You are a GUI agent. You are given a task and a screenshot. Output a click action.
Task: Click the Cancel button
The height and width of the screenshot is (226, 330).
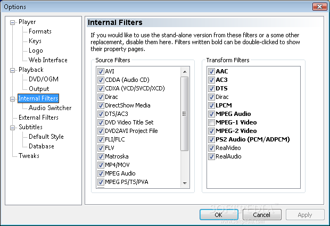[262, 215]
